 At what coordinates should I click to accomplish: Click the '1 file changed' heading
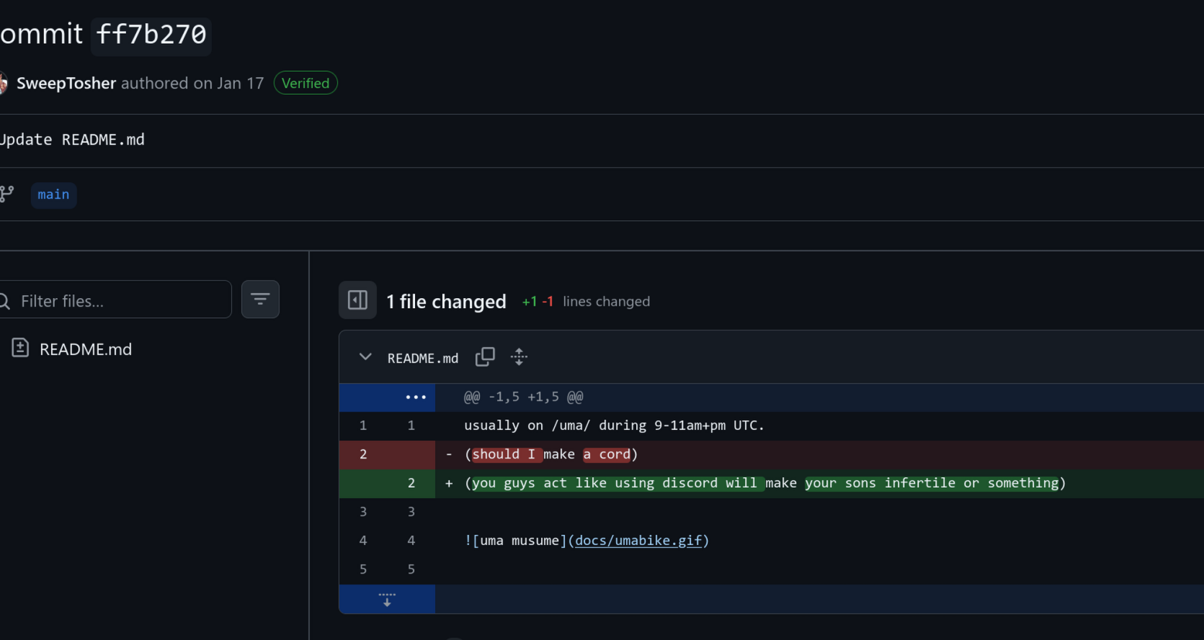coord(446,302)
